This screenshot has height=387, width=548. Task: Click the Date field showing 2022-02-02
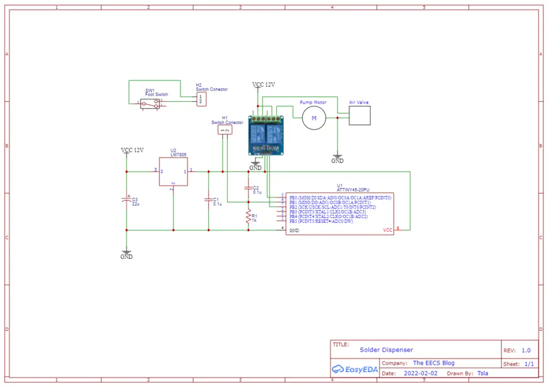pyautogui.click(x=421, y=373)
